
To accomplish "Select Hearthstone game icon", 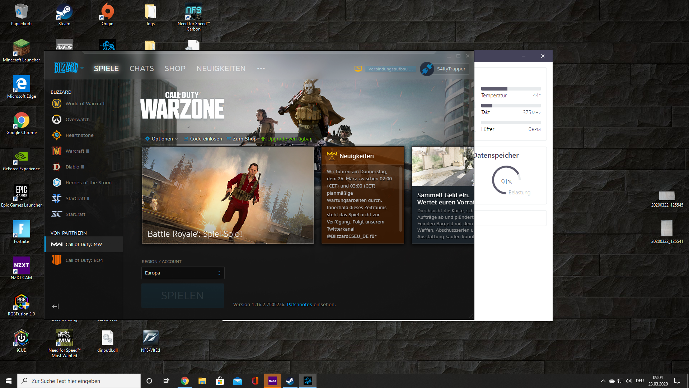I will tap(57, 135).
